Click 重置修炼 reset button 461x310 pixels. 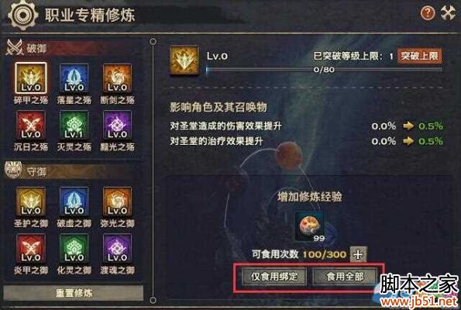(74, 293)
